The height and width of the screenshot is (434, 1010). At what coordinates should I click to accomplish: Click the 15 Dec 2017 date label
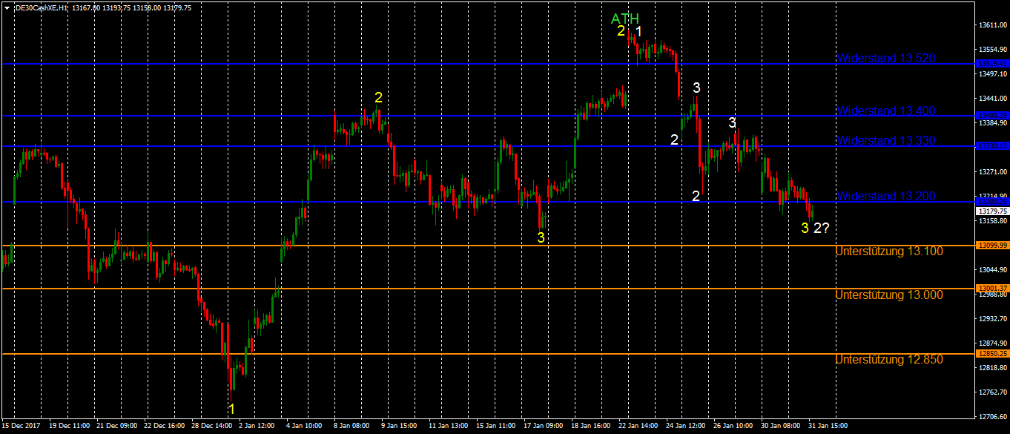point(20,427)
